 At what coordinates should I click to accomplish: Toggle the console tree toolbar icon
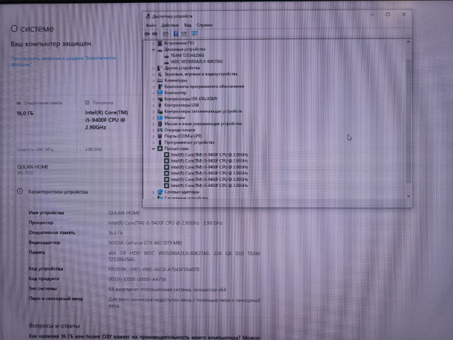pos(166,34)
